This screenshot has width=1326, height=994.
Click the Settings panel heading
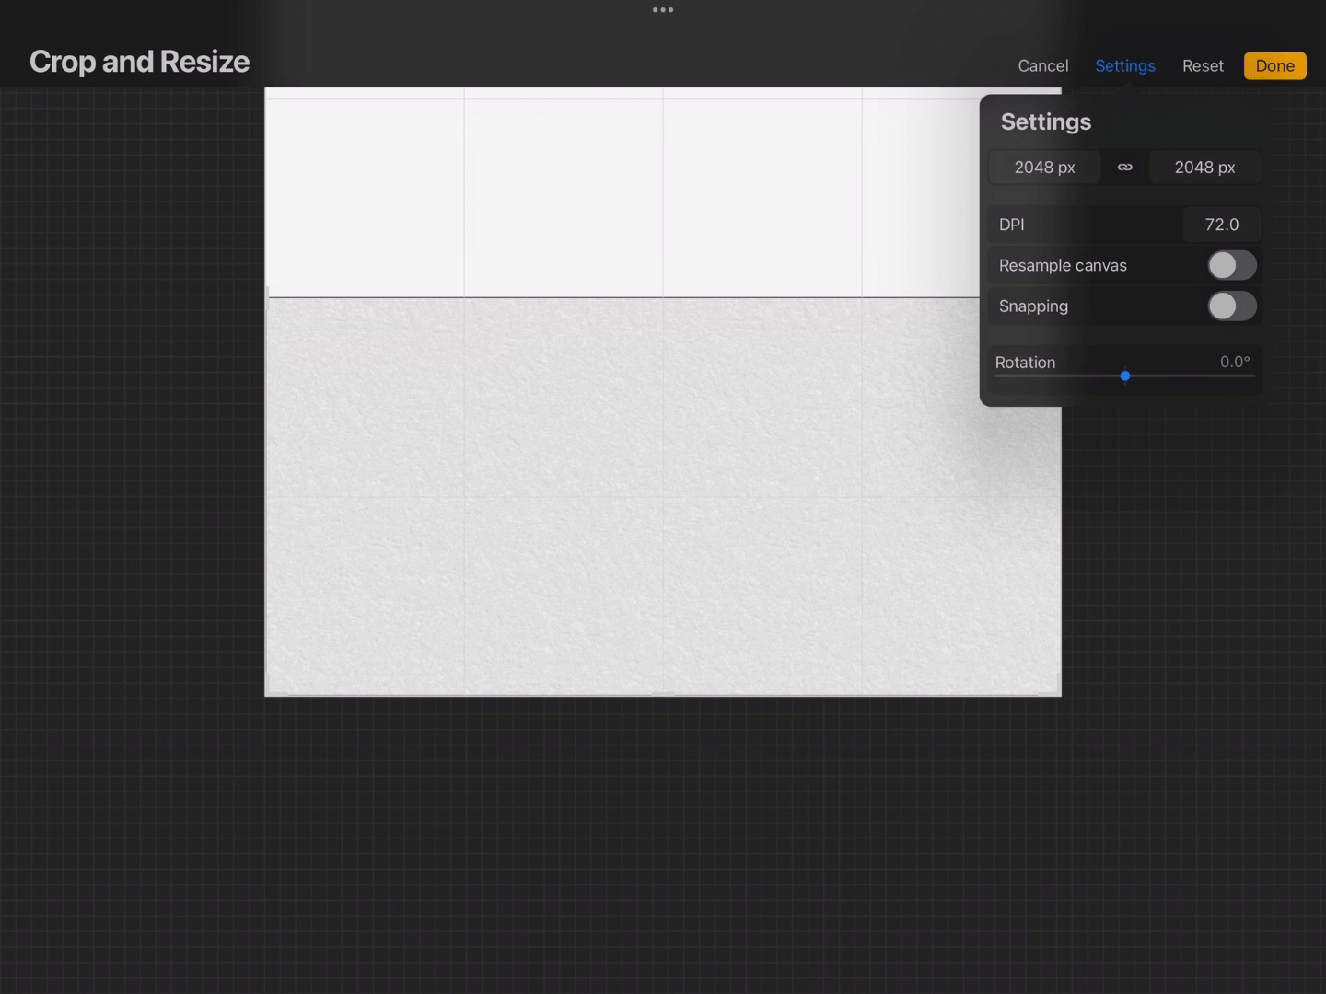(1045, 122)
